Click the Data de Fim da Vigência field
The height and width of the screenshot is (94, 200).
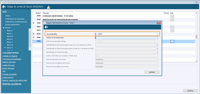pyautogui.click(x=126, y=67)
